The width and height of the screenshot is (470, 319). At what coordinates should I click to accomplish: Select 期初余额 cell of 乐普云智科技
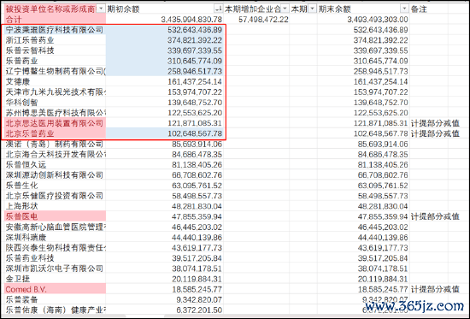click(165, 50)
